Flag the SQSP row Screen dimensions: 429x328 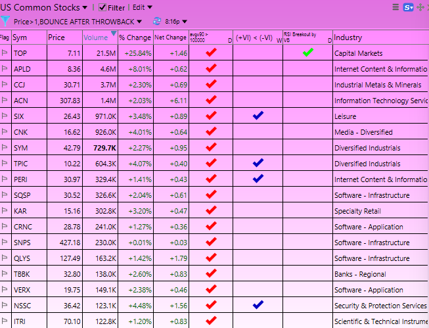5,195
